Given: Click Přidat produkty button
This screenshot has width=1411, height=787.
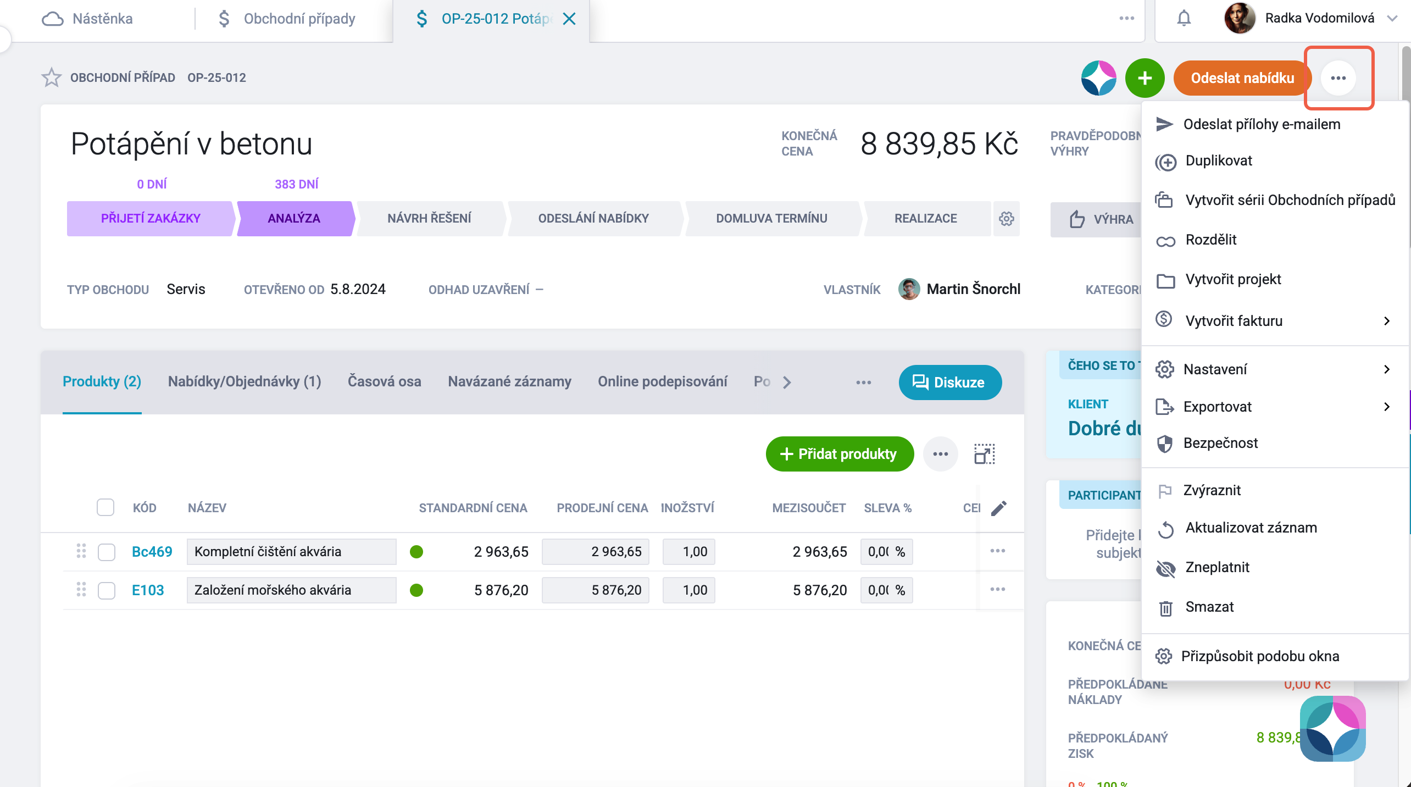Looking at the screenshot, I should coord(840,454).
